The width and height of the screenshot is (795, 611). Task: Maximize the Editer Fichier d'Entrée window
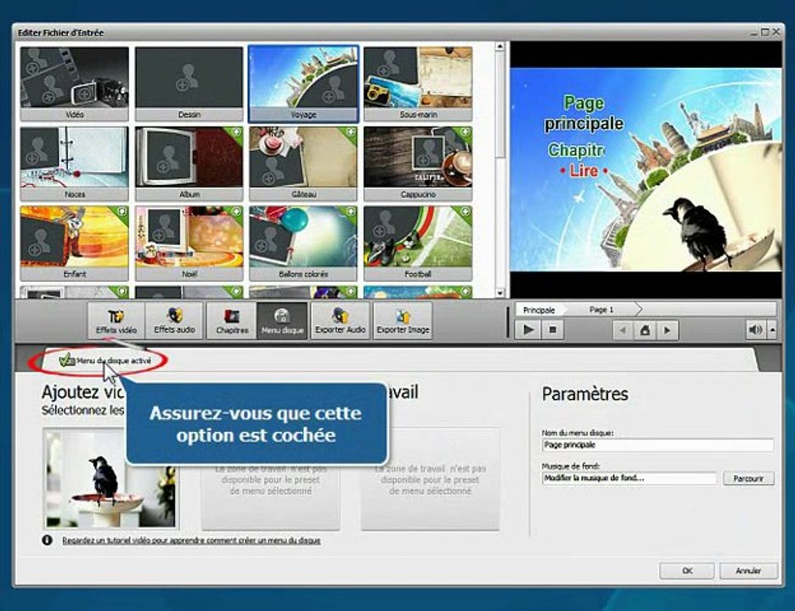tap(764, 32)
